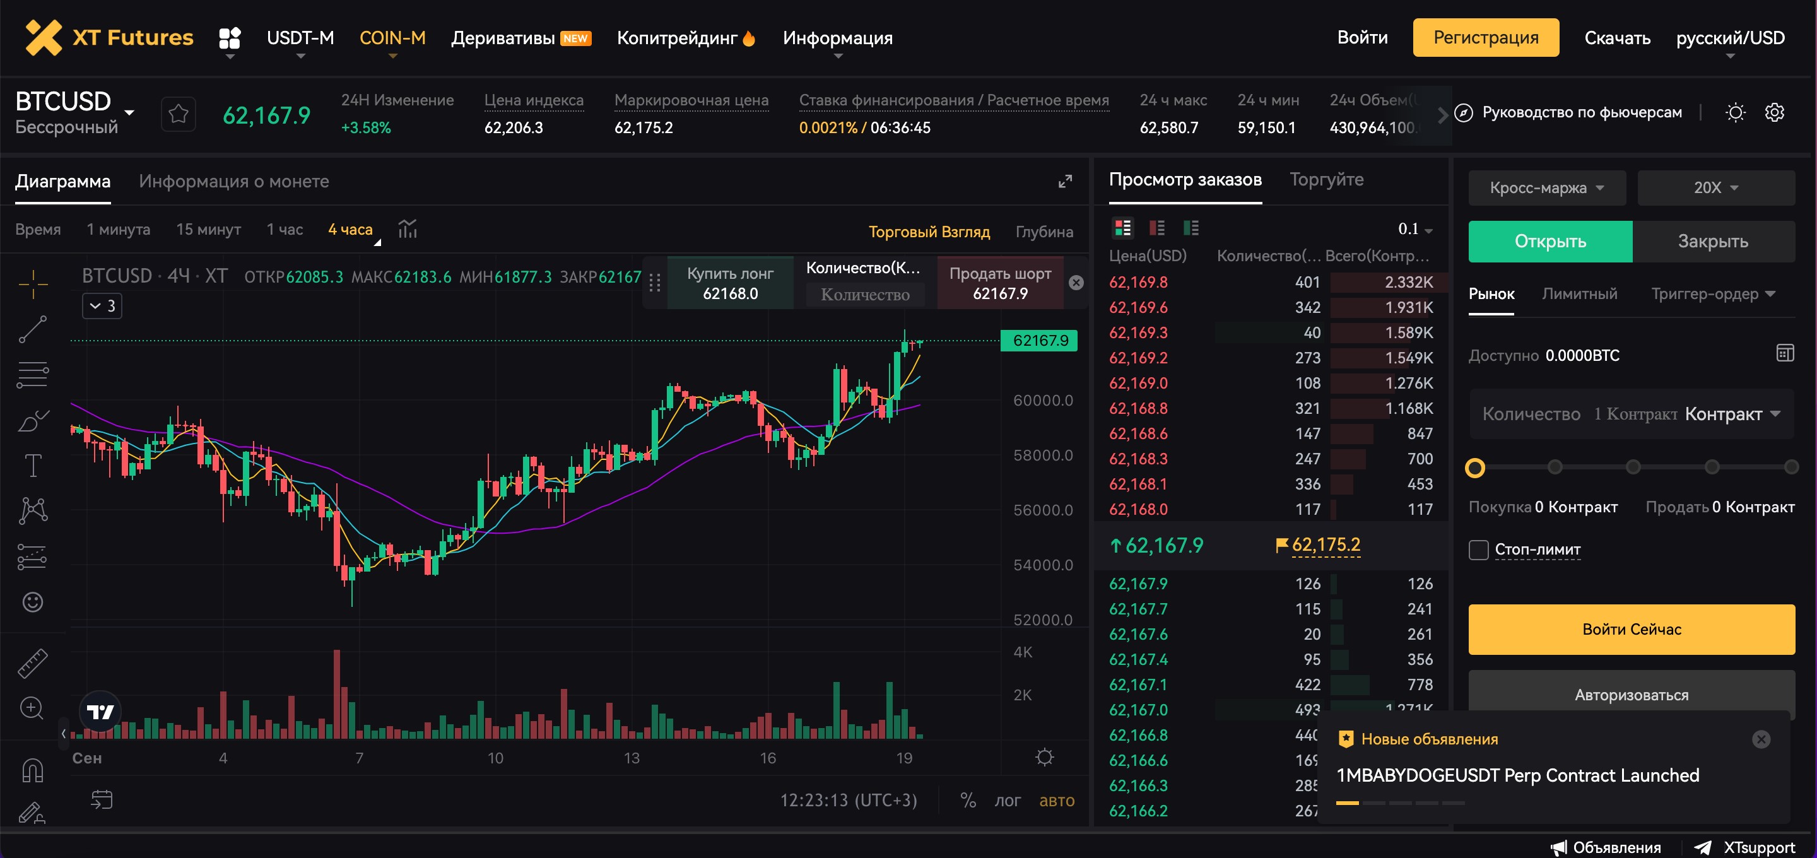Click Купить лонг quick button
1817x858 pixels.
pos(730,283)
